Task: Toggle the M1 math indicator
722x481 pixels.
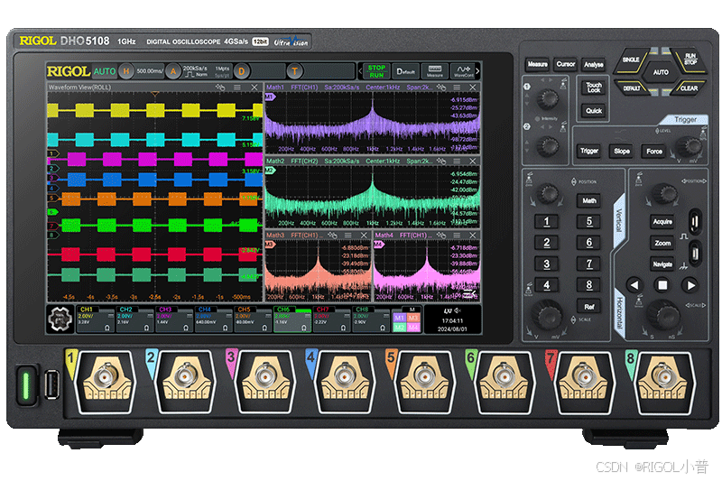Action: (x=399, y=318)
